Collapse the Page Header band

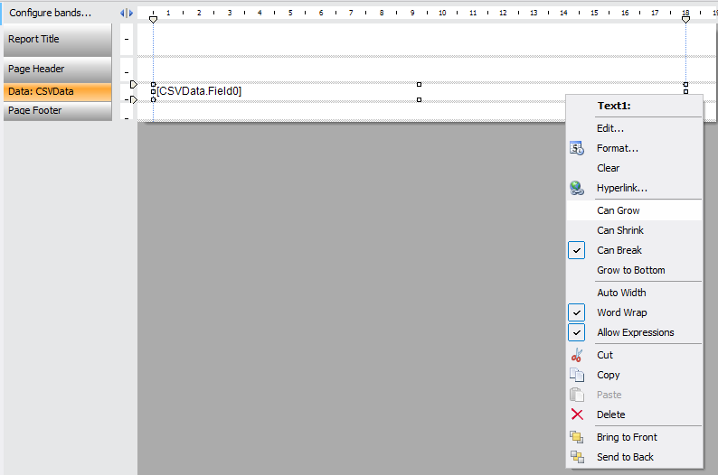[127, 72]
